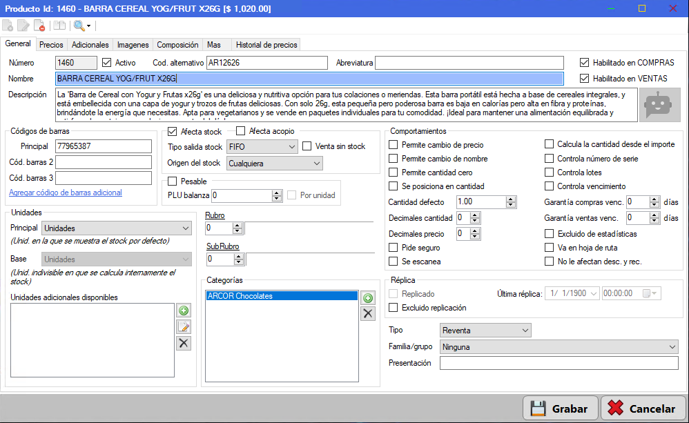Click the Cod. alternativo field
The width and height of the screenshot is (689, 423).
(x=267, y=63)
